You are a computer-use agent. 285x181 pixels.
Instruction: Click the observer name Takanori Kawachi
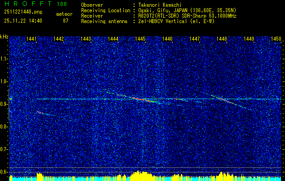click(x=160, y=5)
